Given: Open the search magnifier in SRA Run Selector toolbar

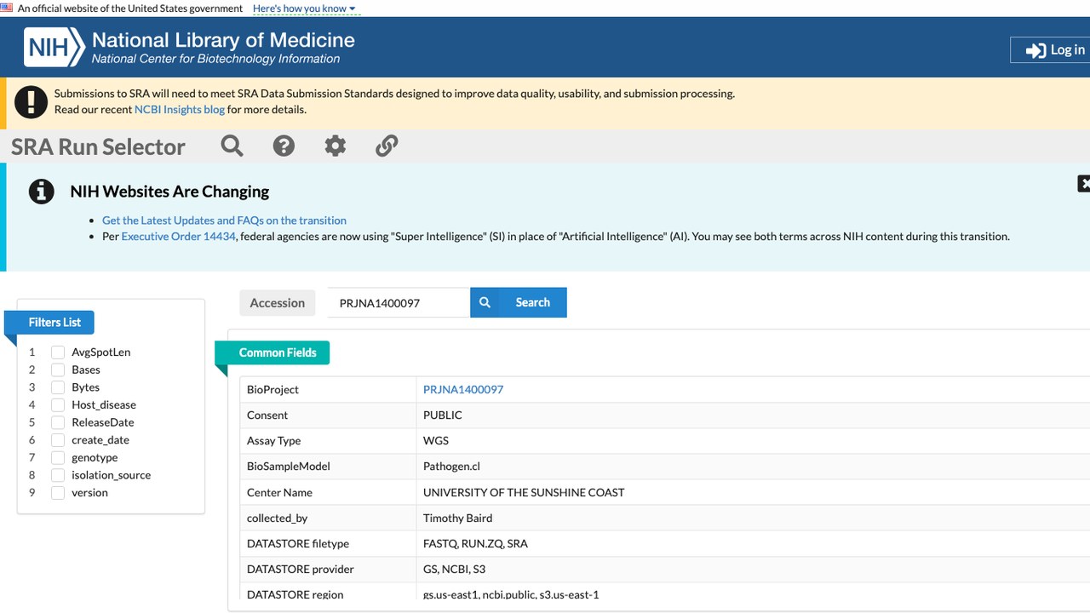Looking at the screenshot, I should [x=232, y=146].
